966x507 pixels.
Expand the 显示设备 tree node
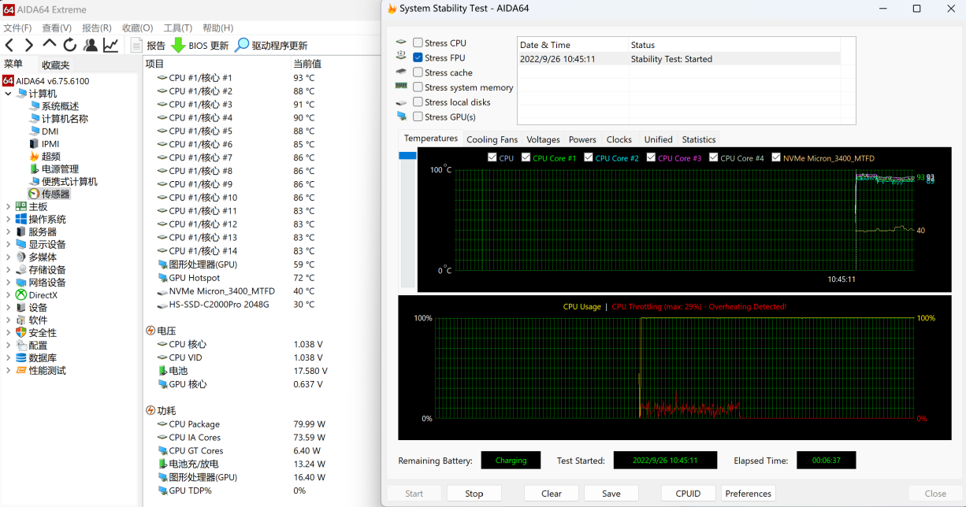coord(8,245)
